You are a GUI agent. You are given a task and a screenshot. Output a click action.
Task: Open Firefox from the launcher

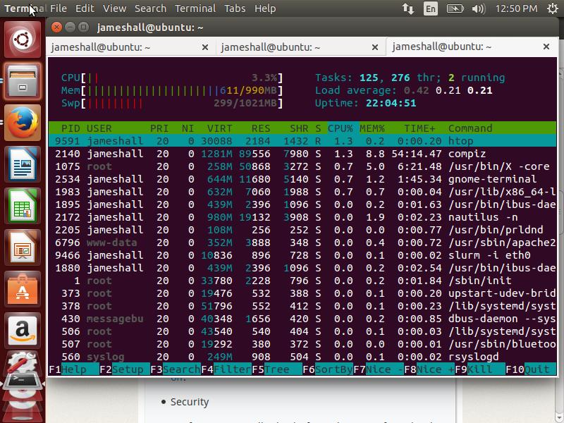[23, 123]
